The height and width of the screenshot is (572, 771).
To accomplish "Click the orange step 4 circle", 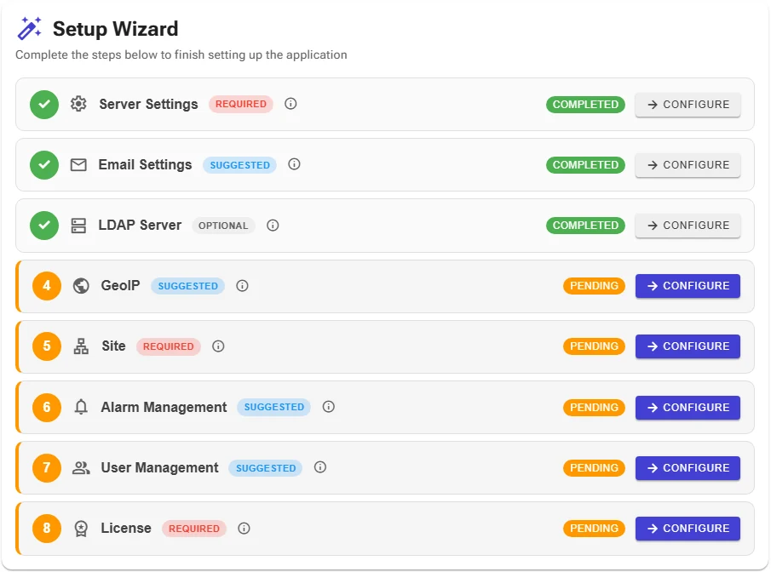I will click(47, 285).
